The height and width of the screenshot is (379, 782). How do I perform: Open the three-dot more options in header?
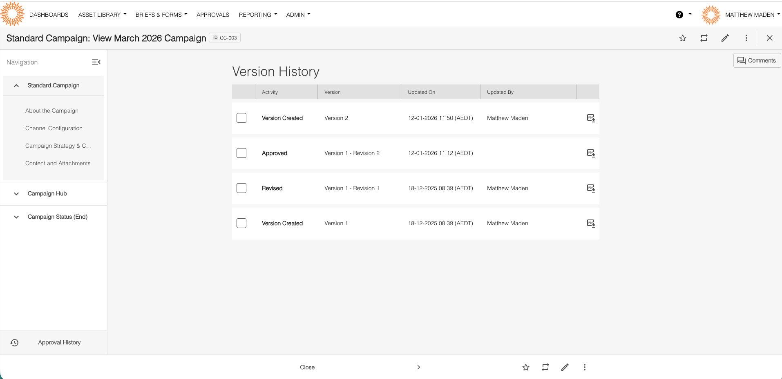click(746, 38)
